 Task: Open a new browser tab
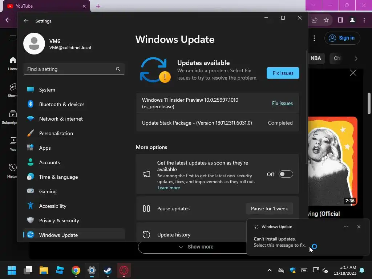(x=98, y=6)
